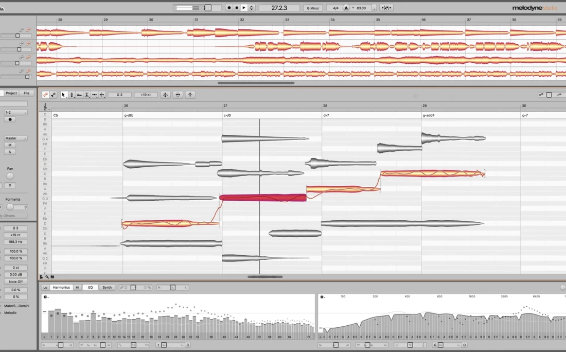Select the Formant tool

tap(79, 95)
